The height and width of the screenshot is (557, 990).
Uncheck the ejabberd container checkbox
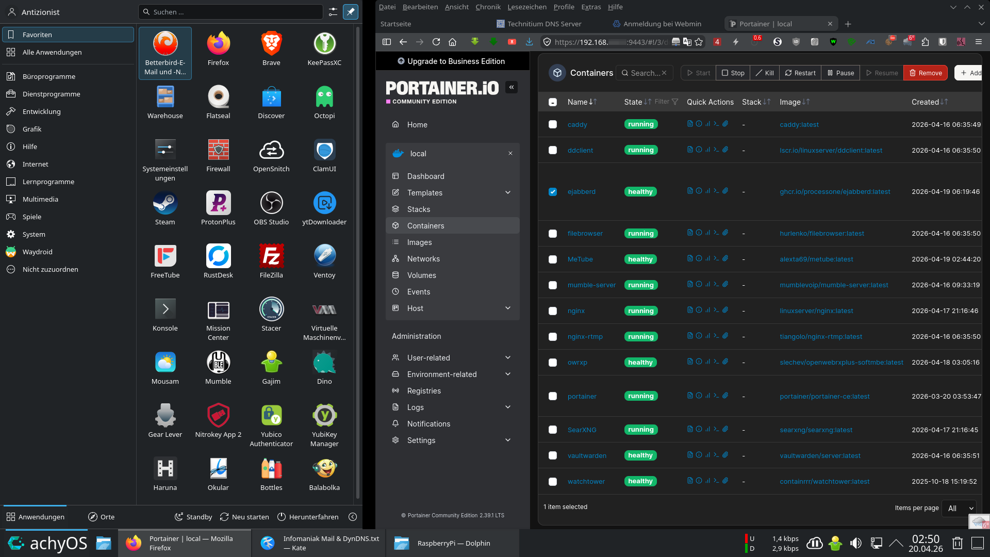[553, 192]
